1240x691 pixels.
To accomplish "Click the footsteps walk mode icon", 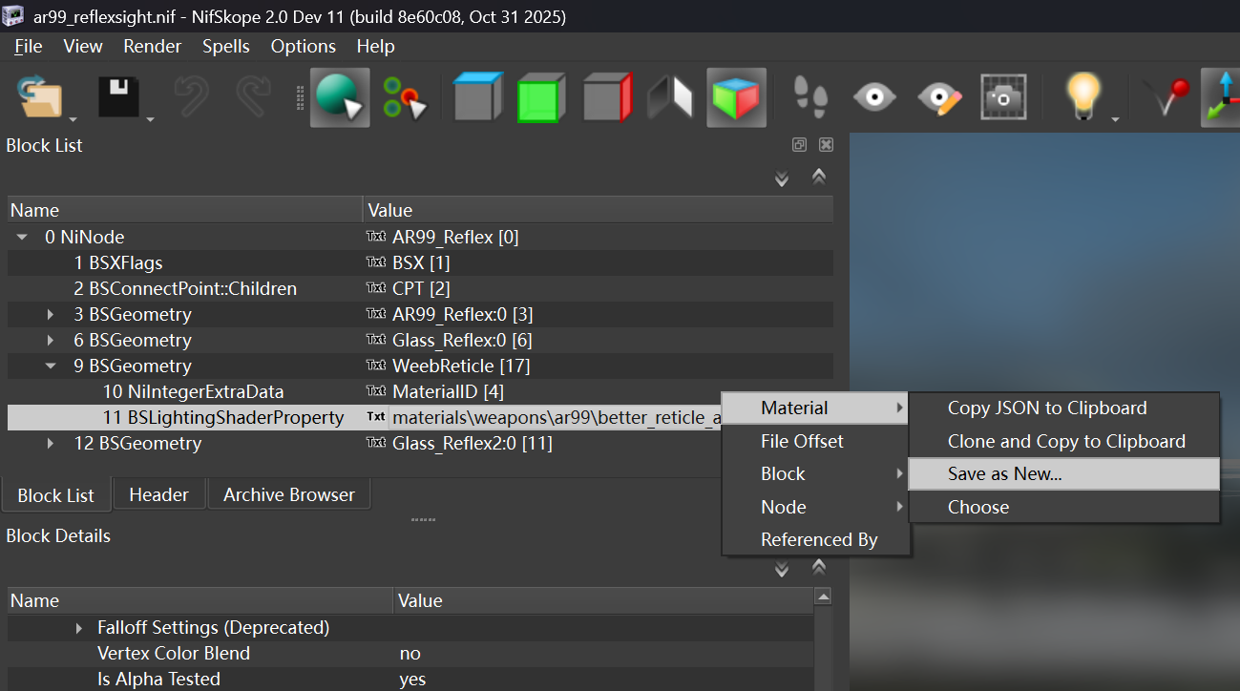I will 812,97.
